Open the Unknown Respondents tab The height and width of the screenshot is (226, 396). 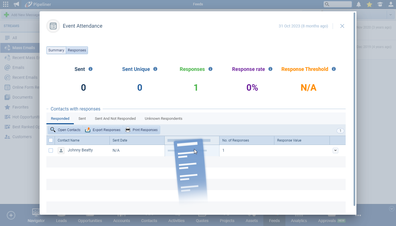[x=163, y=119]
